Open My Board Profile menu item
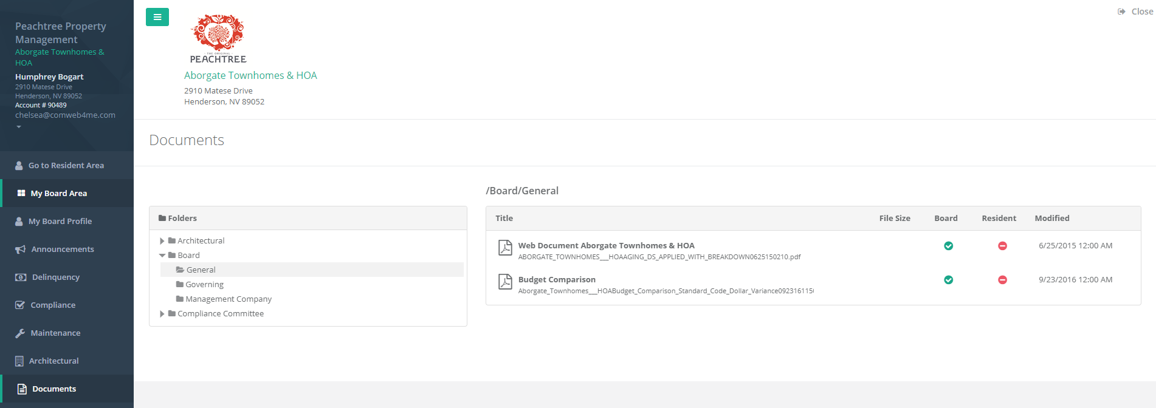This screenshot has height=408, width=1156. (60, 222)
